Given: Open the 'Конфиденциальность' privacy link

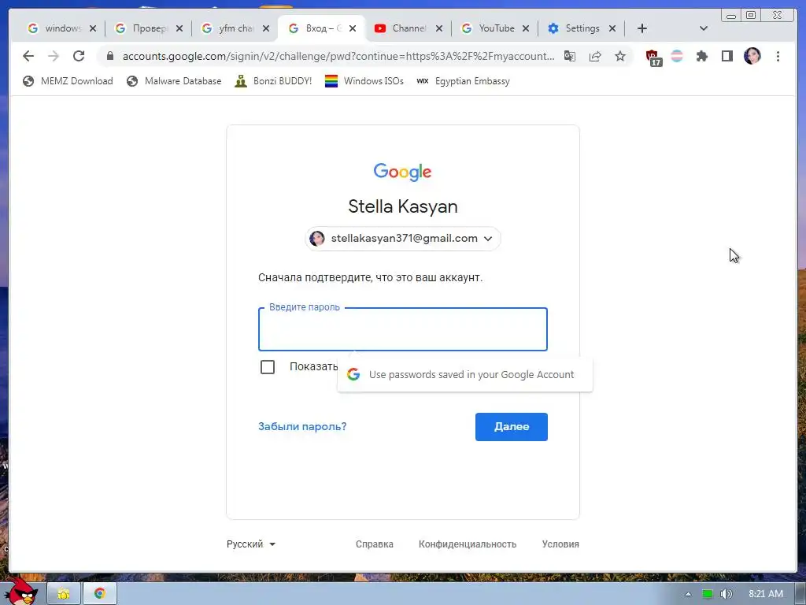Looking at the screenshot, I should pos(468,544).
